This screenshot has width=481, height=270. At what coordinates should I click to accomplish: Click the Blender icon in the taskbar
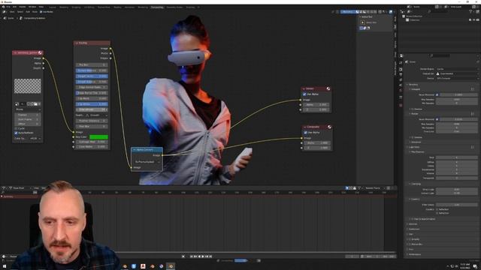(x=171, y=266)
